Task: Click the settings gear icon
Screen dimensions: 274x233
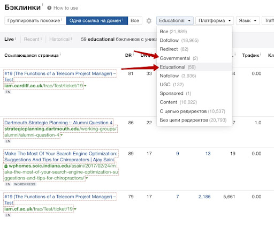Action: (149, 21)
